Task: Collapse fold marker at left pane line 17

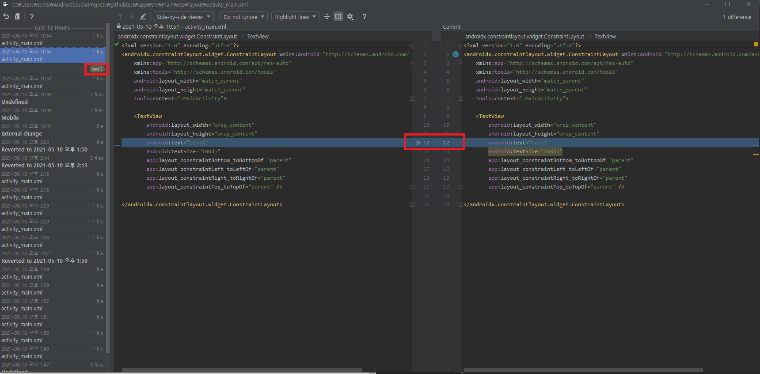Action: coord(412,187)
